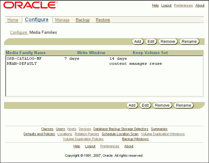Click the footer About link
Image resolution: width=209 pixels, height=163 pixels.
tap(129, 146)
